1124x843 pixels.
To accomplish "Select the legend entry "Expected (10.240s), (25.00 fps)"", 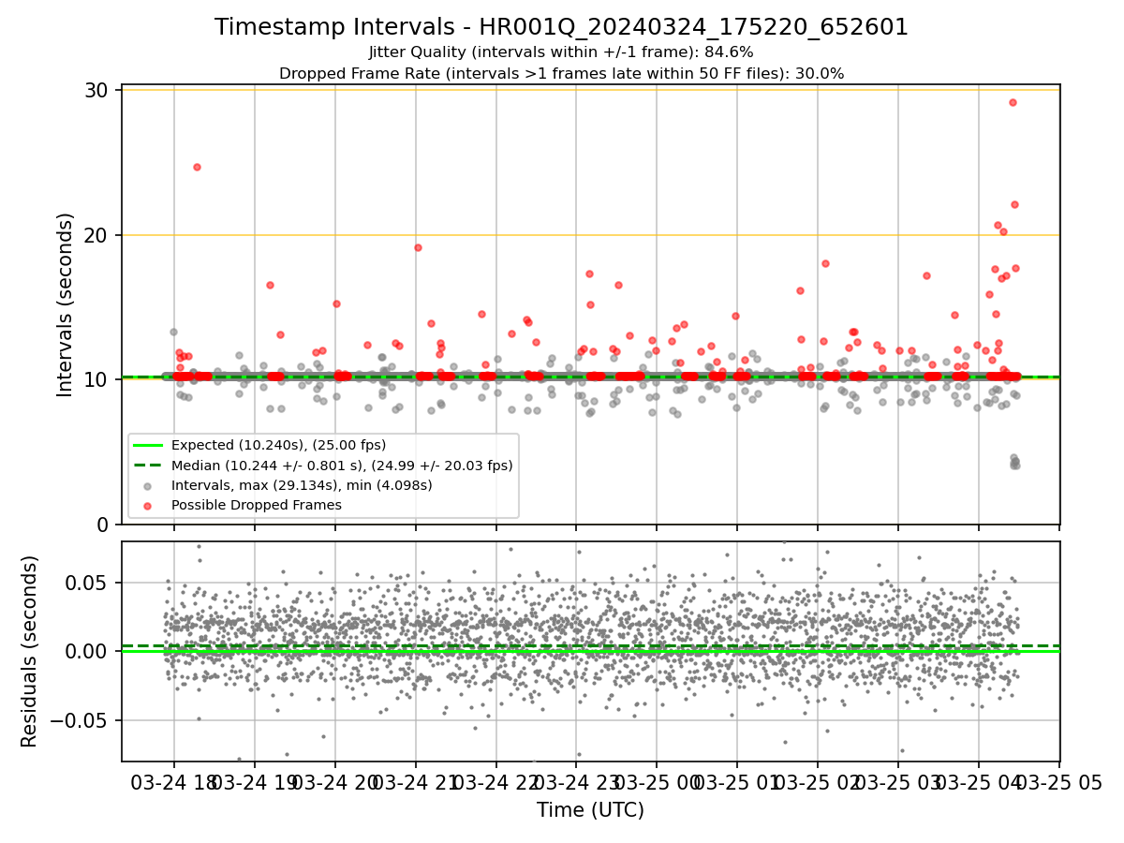I will [278, 445].
